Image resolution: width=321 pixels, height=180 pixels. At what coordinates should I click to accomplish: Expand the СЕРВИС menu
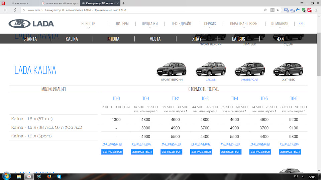(x=210, y=24)
